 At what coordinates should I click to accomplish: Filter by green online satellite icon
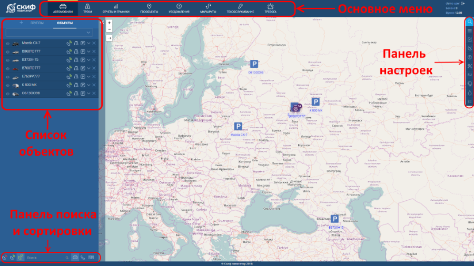click(x=13, y=258)
